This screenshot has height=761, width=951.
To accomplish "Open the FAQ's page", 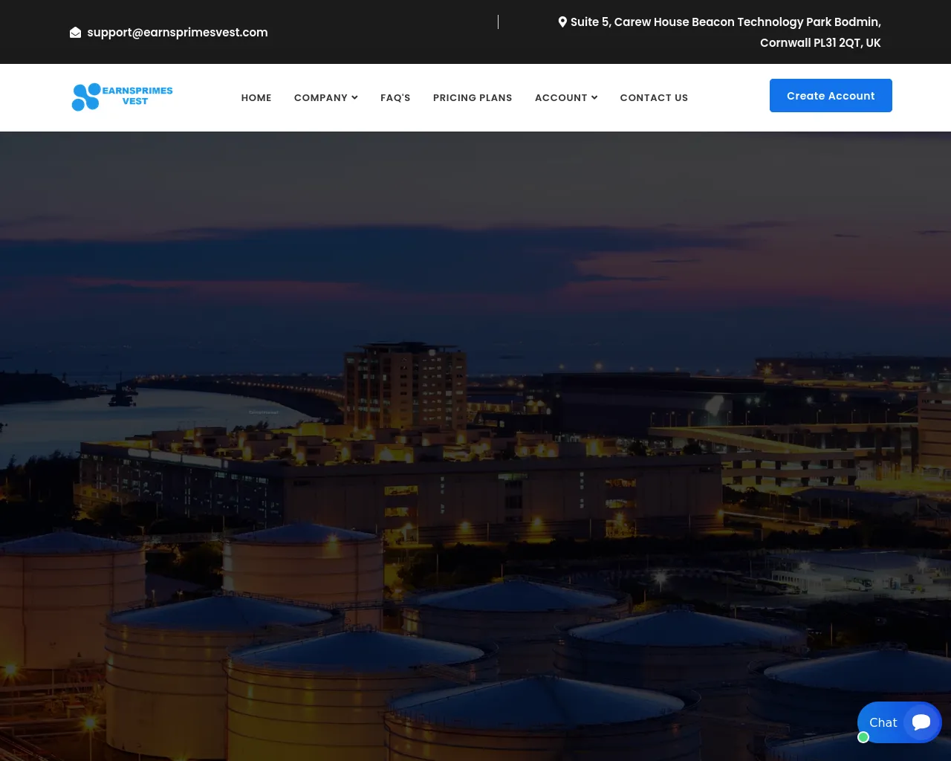I will click(395, 97).
